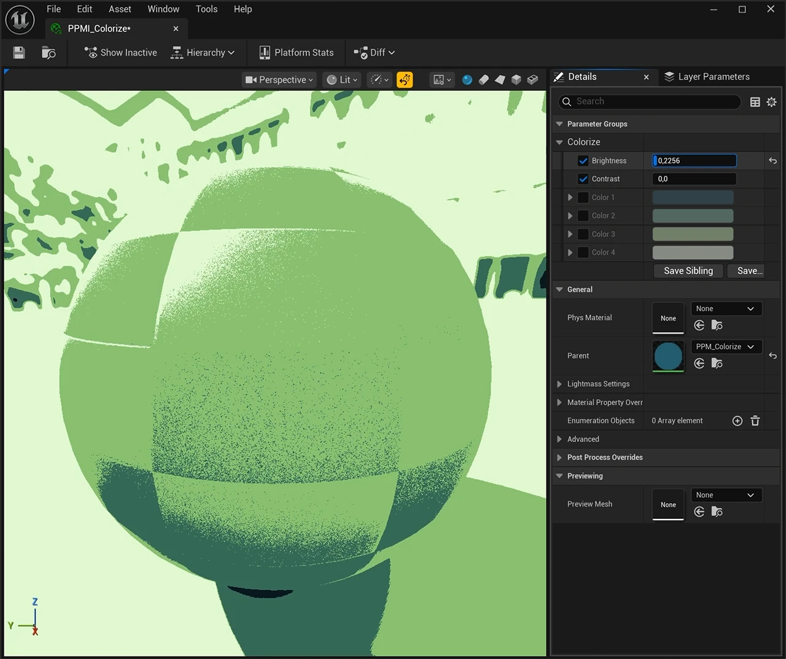Click the Details Search field
The width and height of the screenshot is (786, 659).
tap(650, 102)
